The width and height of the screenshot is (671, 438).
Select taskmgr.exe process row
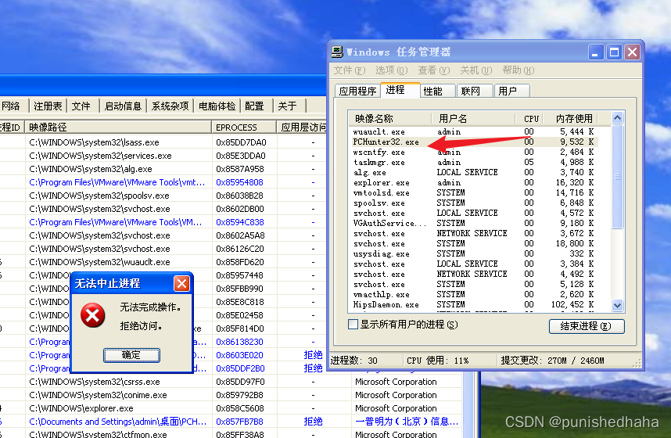(x=474, y=162)
